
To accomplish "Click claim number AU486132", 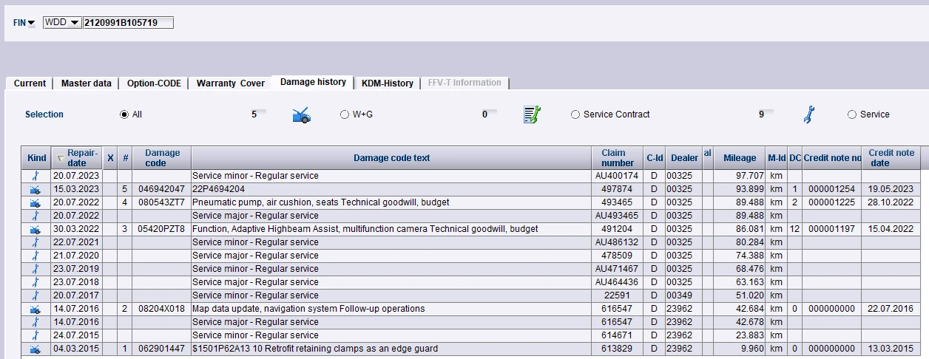I will click(617, 242).
